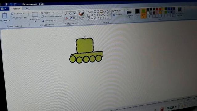Viewport: 197px width, 111px height.
Task: Choose the Brushes (Кисти) tool icon
Action: [x=81, y=13]
